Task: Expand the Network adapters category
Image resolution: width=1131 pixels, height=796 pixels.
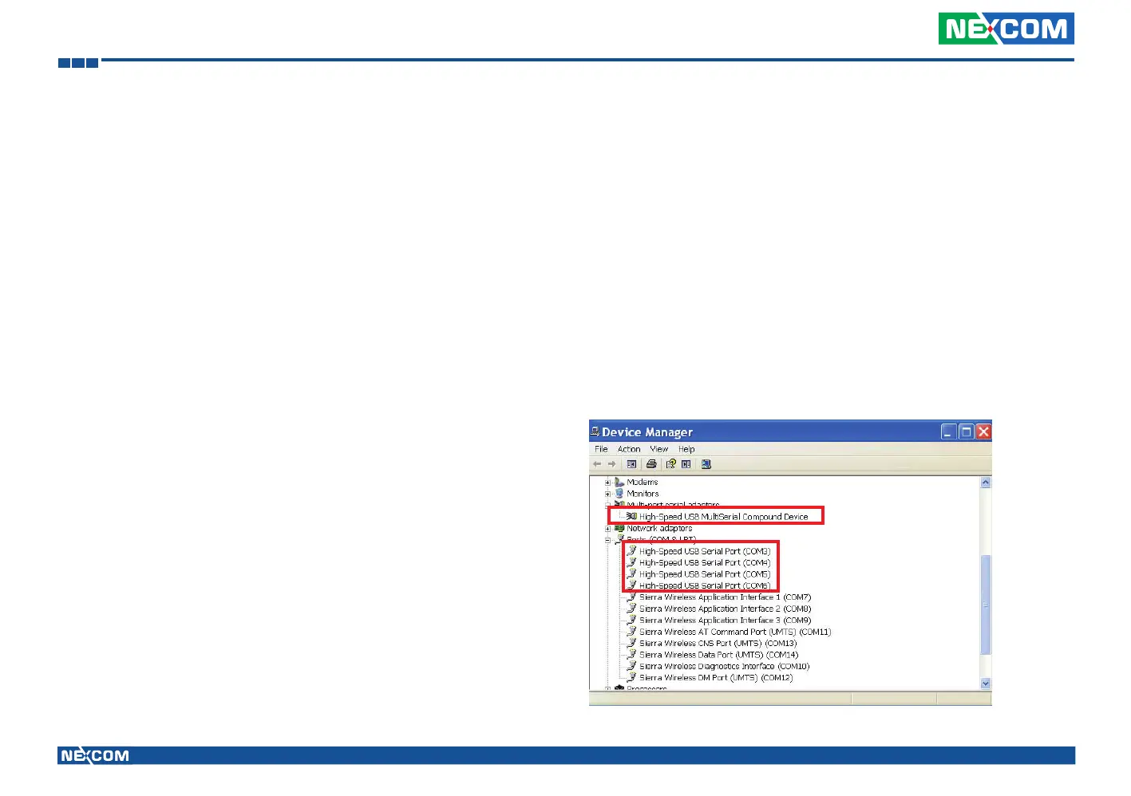Action: [x=607, y=529]
